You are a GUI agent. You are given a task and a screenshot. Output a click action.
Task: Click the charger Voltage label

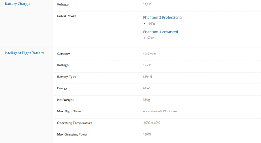tap(63, 4)
